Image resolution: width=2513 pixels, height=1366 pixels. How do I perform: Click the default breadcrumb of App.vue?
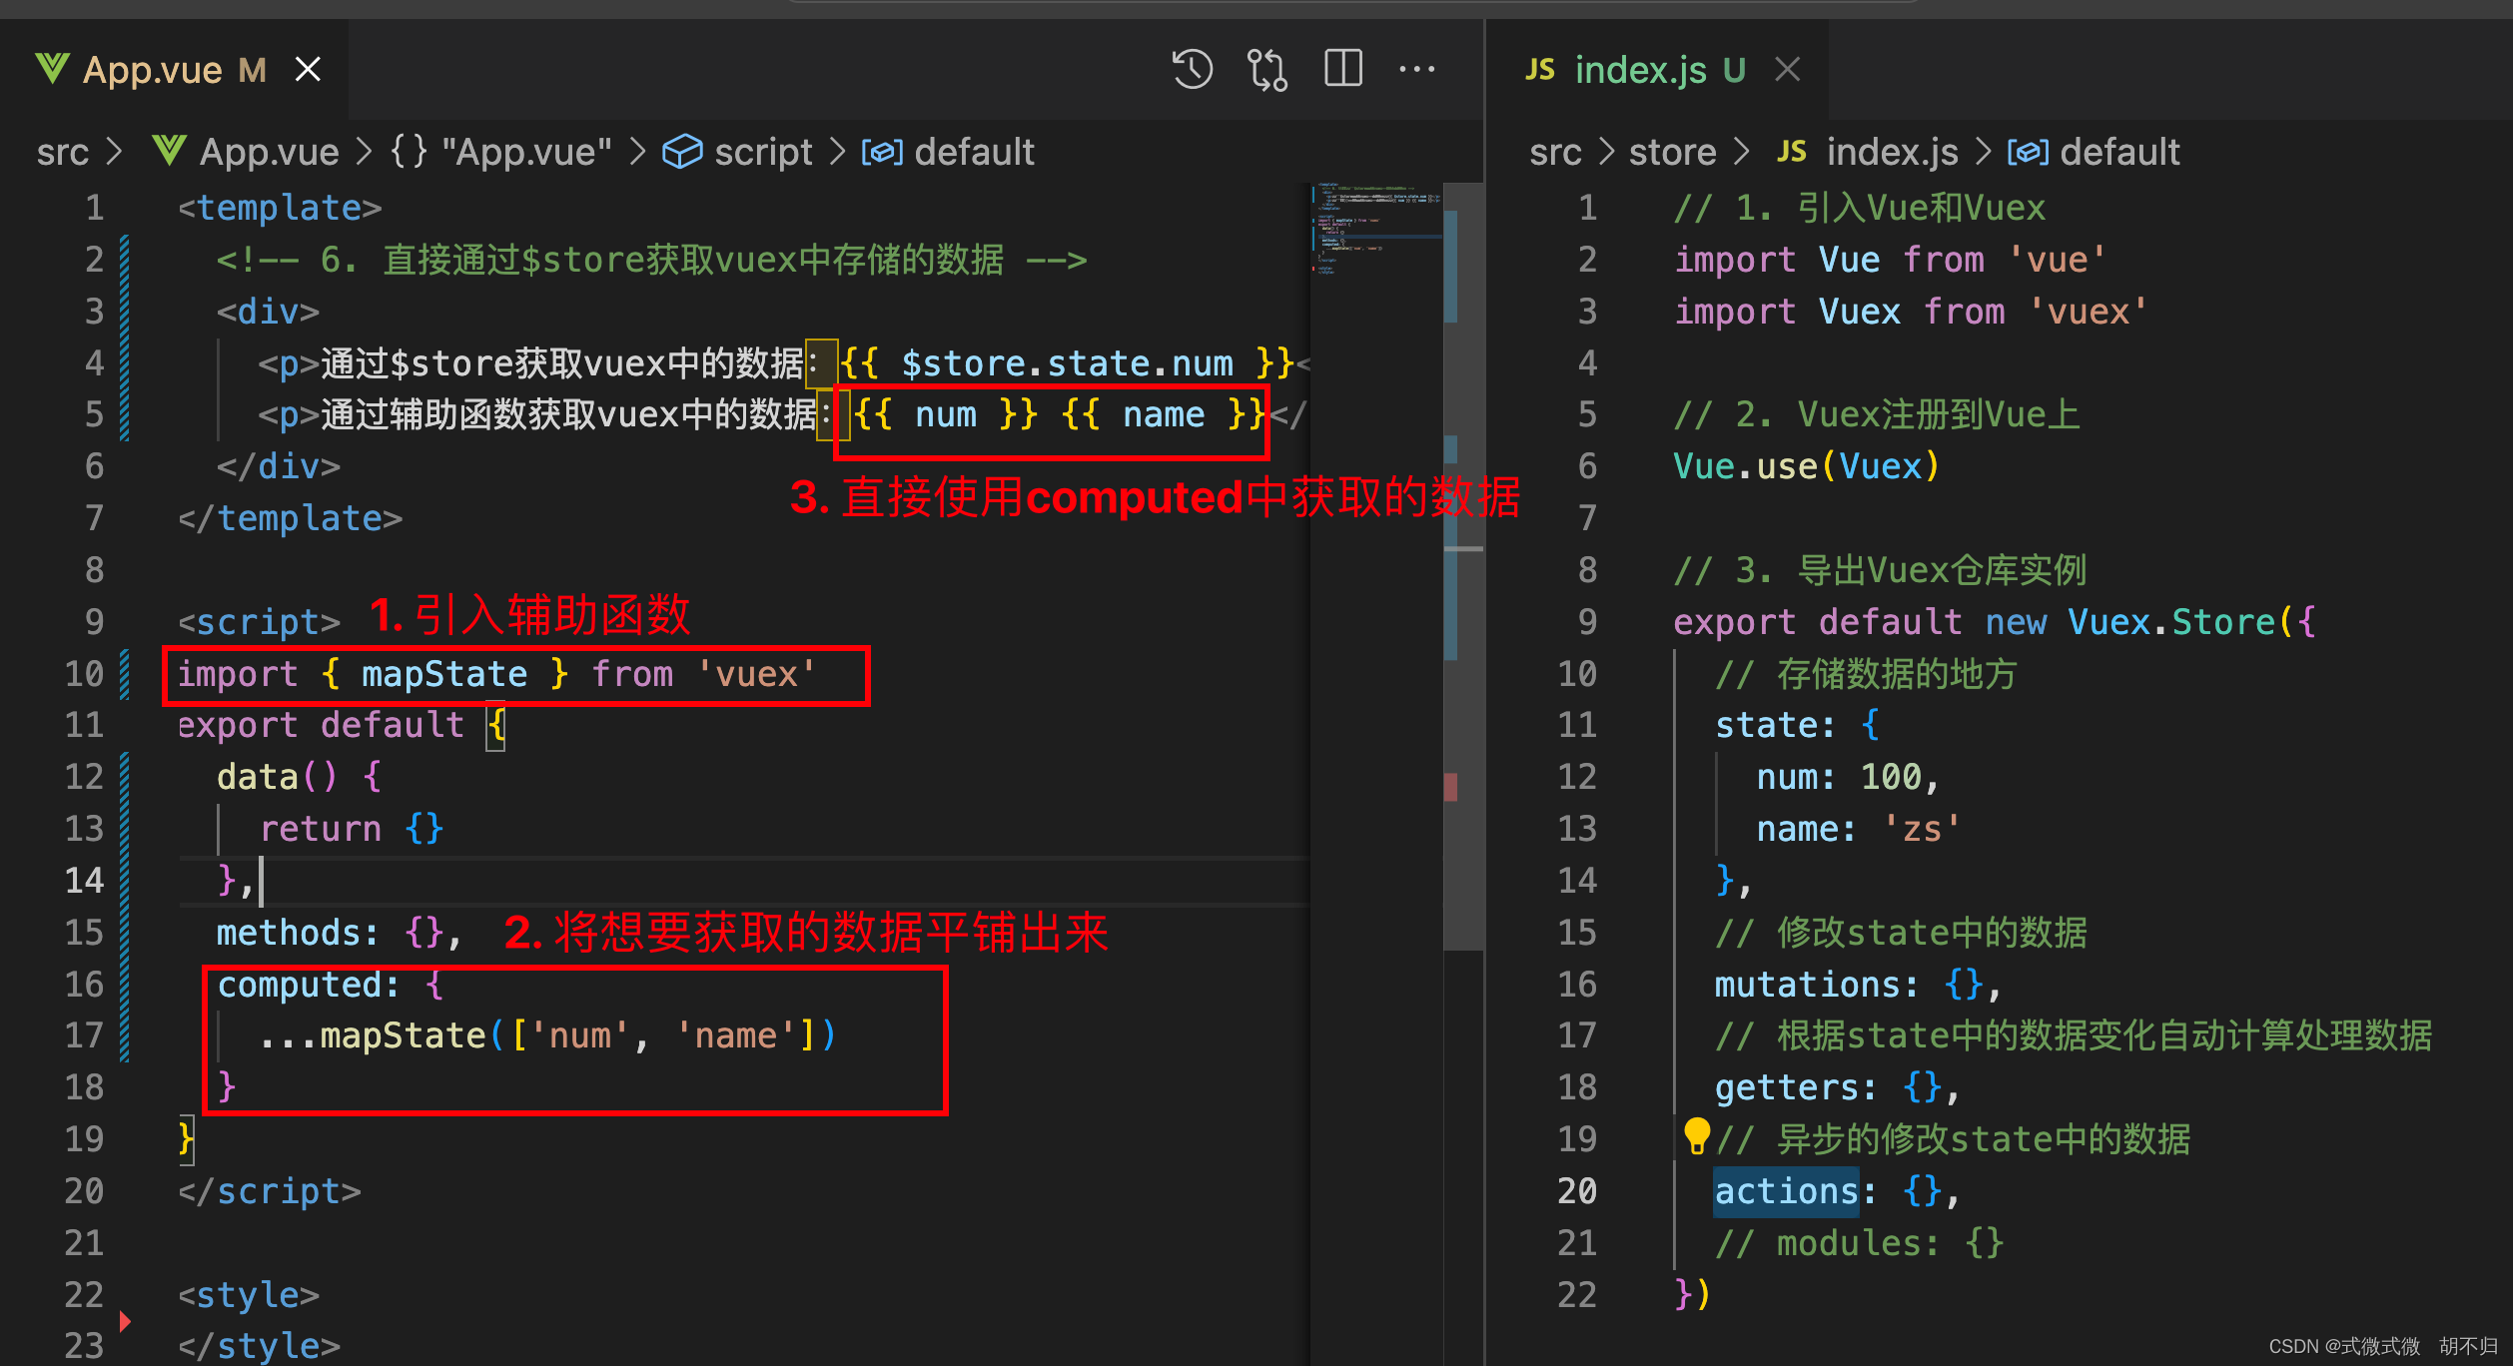(x=974, y=151)
